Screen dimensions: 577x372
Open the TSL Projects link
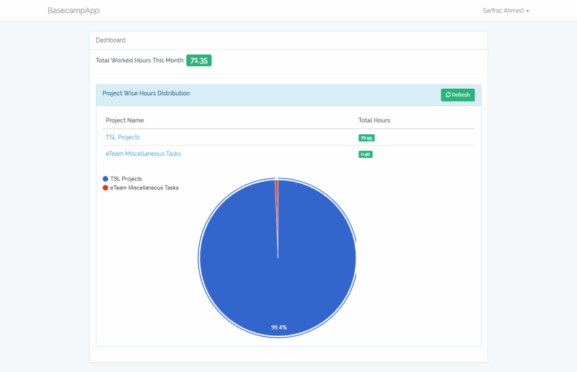pyautogui.click(x=123, y=137)
